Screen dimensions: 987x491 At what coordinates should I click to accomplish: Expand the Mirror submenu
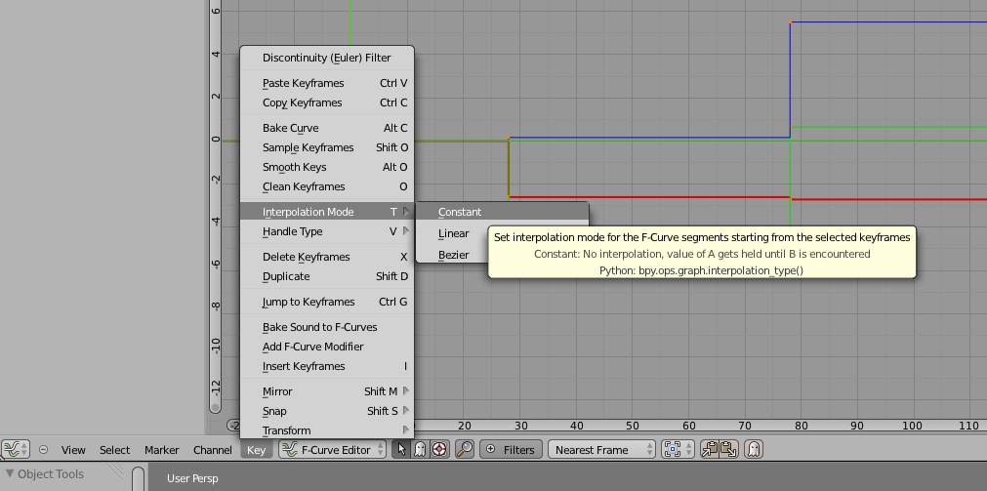(x=327, y=391)
